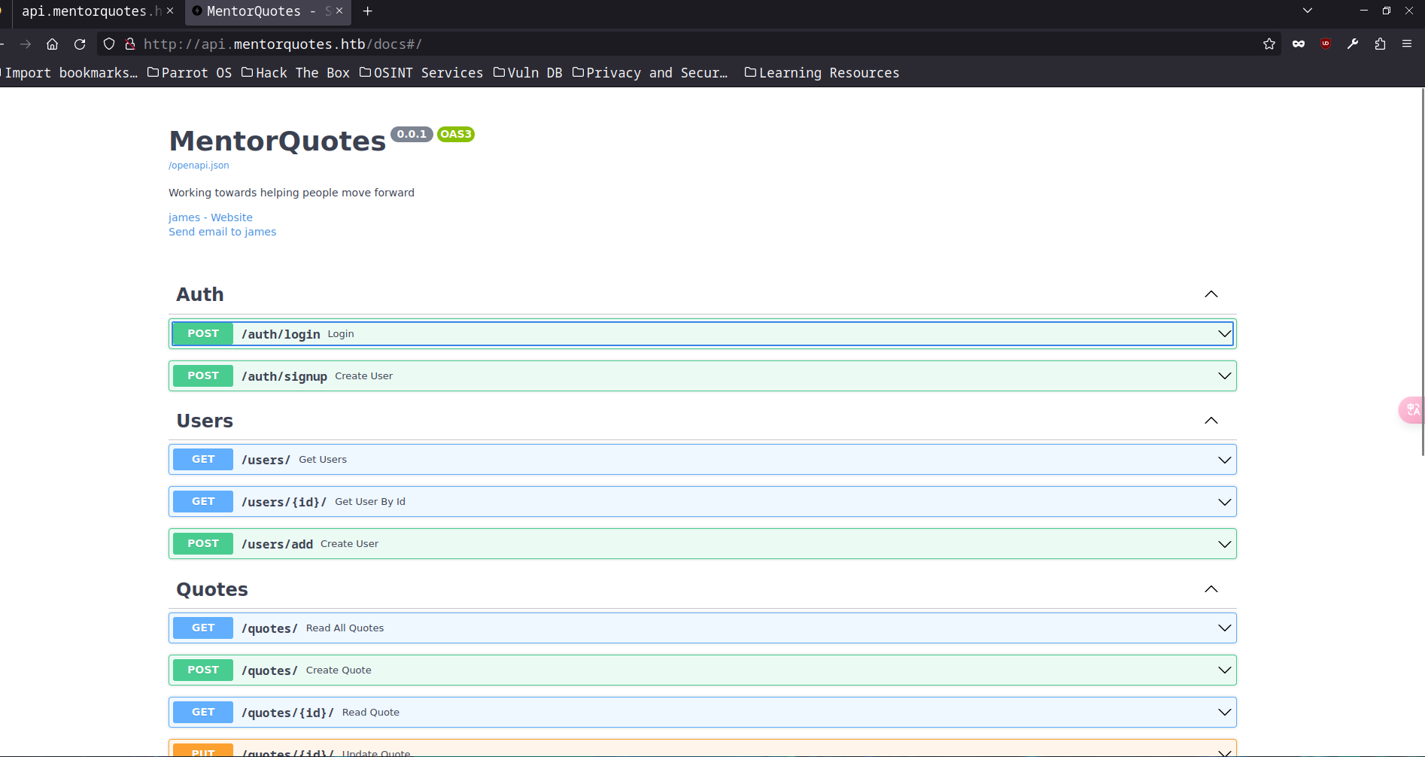This screenshot has height=757, width=1425.
Task: Expand the GET /users/ chevron
Action: 1225,460
